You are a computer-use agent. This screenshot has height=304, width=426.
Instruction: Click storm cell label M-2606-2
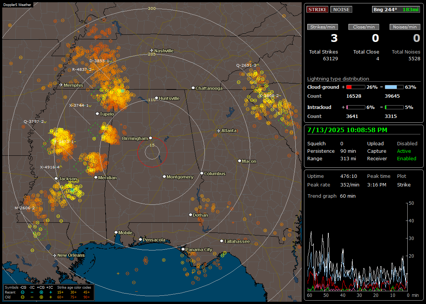point(25,208)
